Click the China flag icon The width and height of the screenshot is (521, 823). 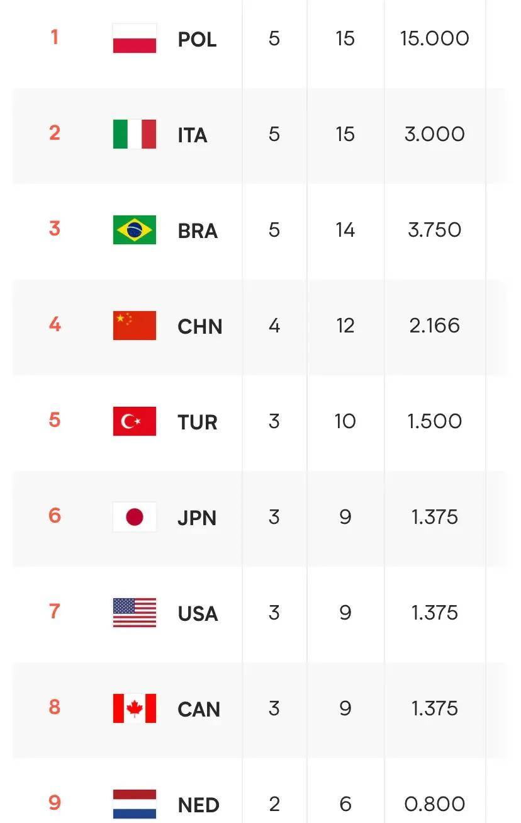pos(135,326)
